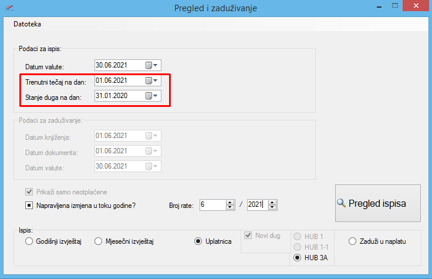432x279 pixels.
Task: Click the Broj rate number field
Action: [x=212, y=205]
